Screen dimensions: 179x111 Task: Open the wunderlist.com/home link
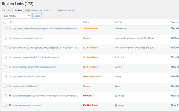pos(28,76)
